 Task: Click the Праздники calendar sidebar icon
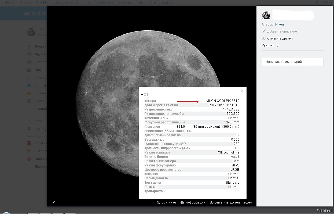(29, 101)
